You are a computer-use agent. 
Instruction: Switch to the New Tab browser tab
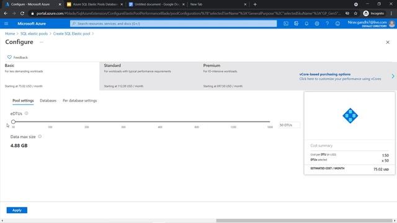(x=218, y=4)
